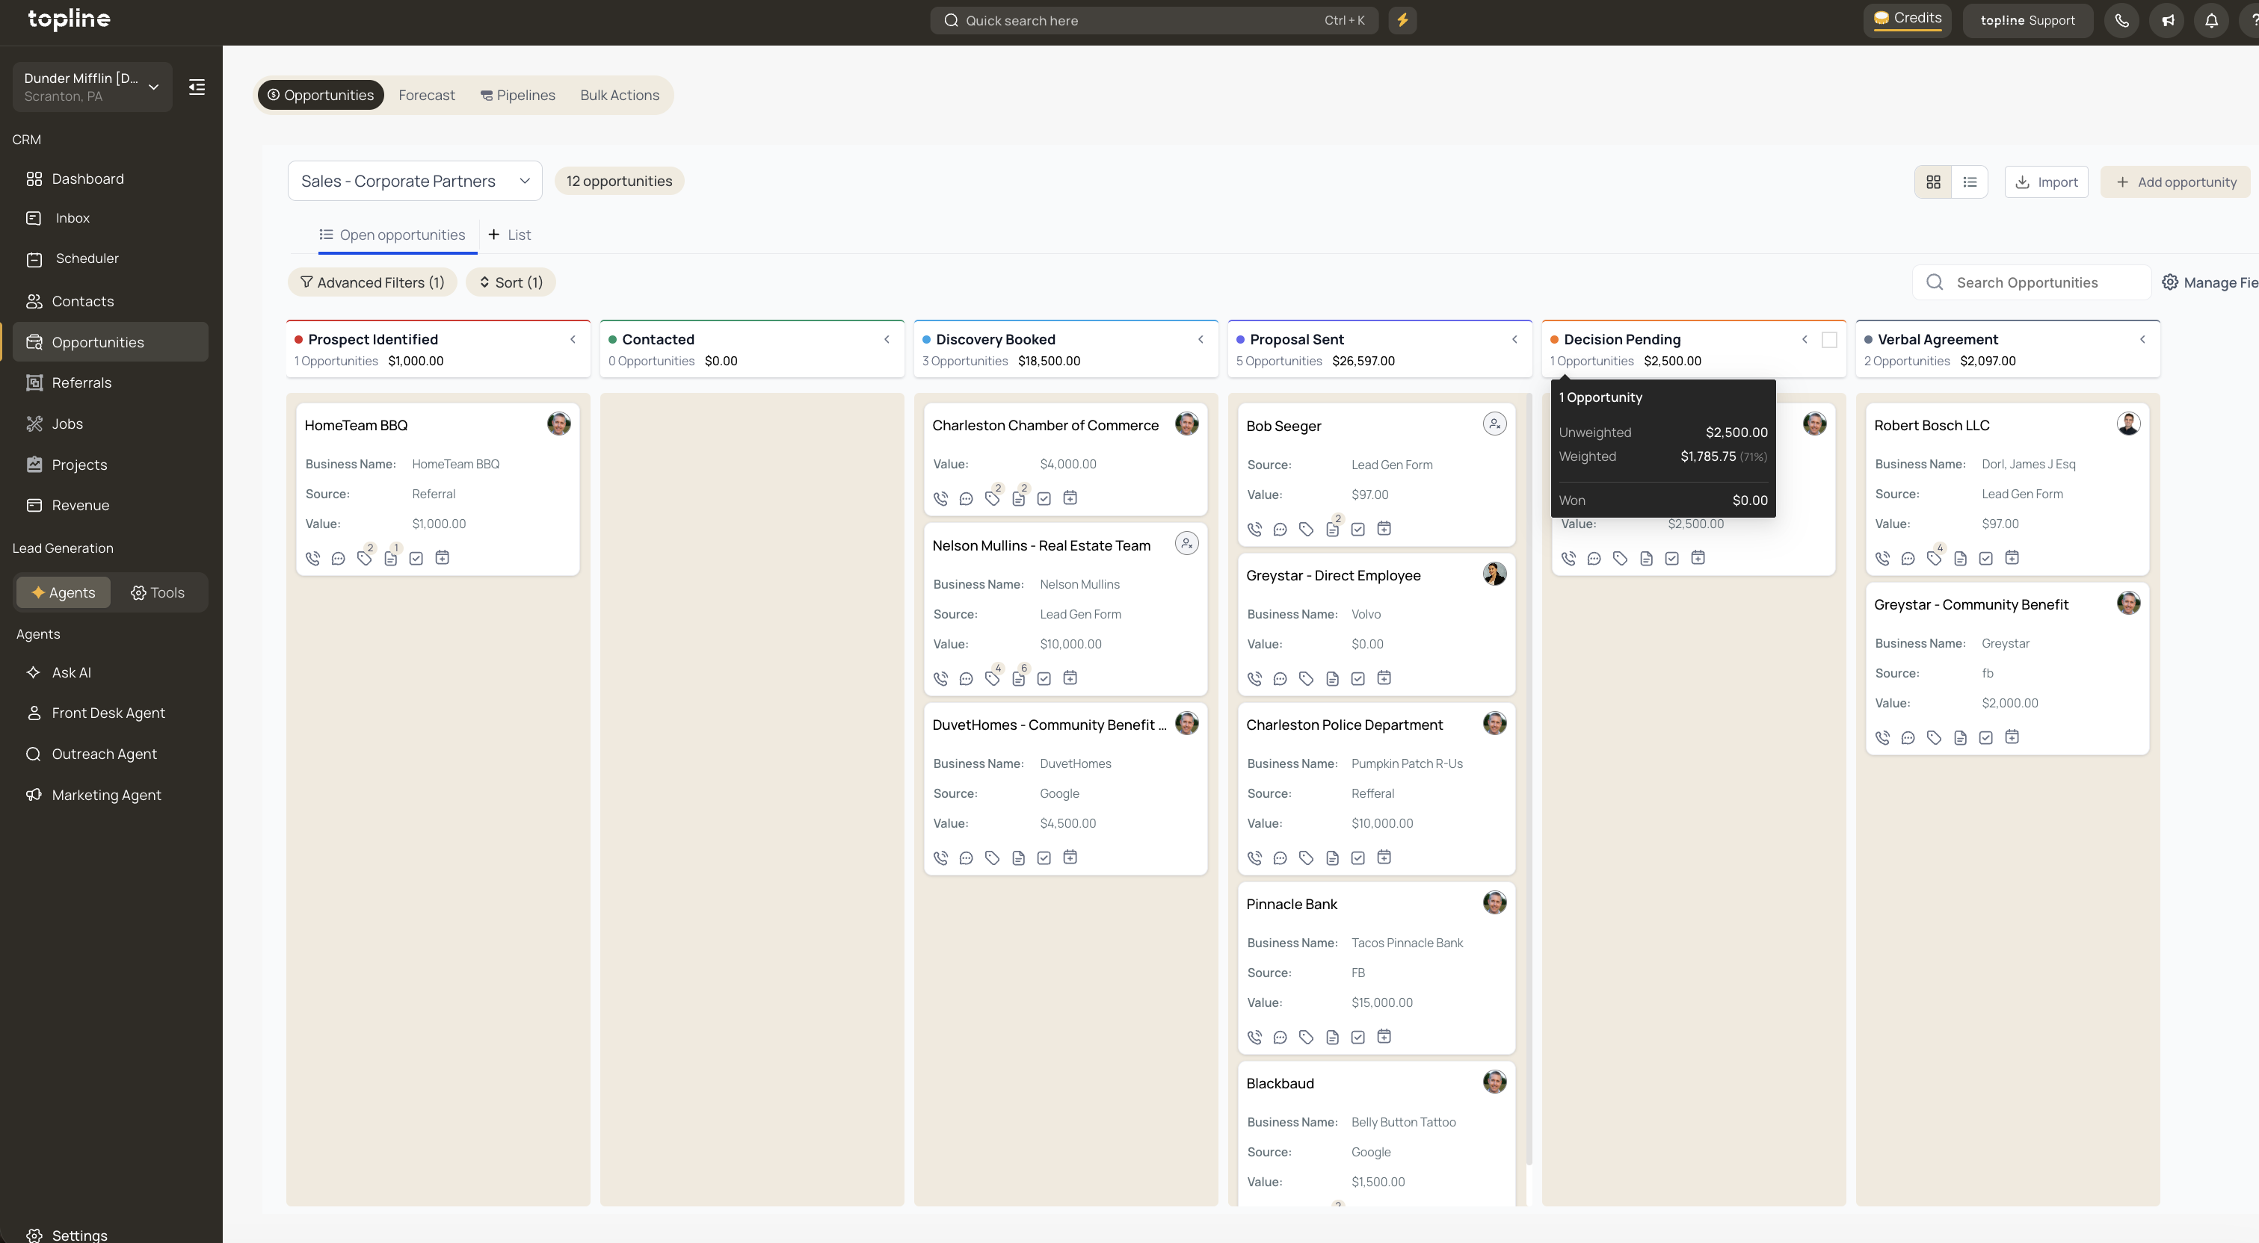Open topline Support button
Viewport: 2259px width, 1243px height.
tap(2027, 20)
